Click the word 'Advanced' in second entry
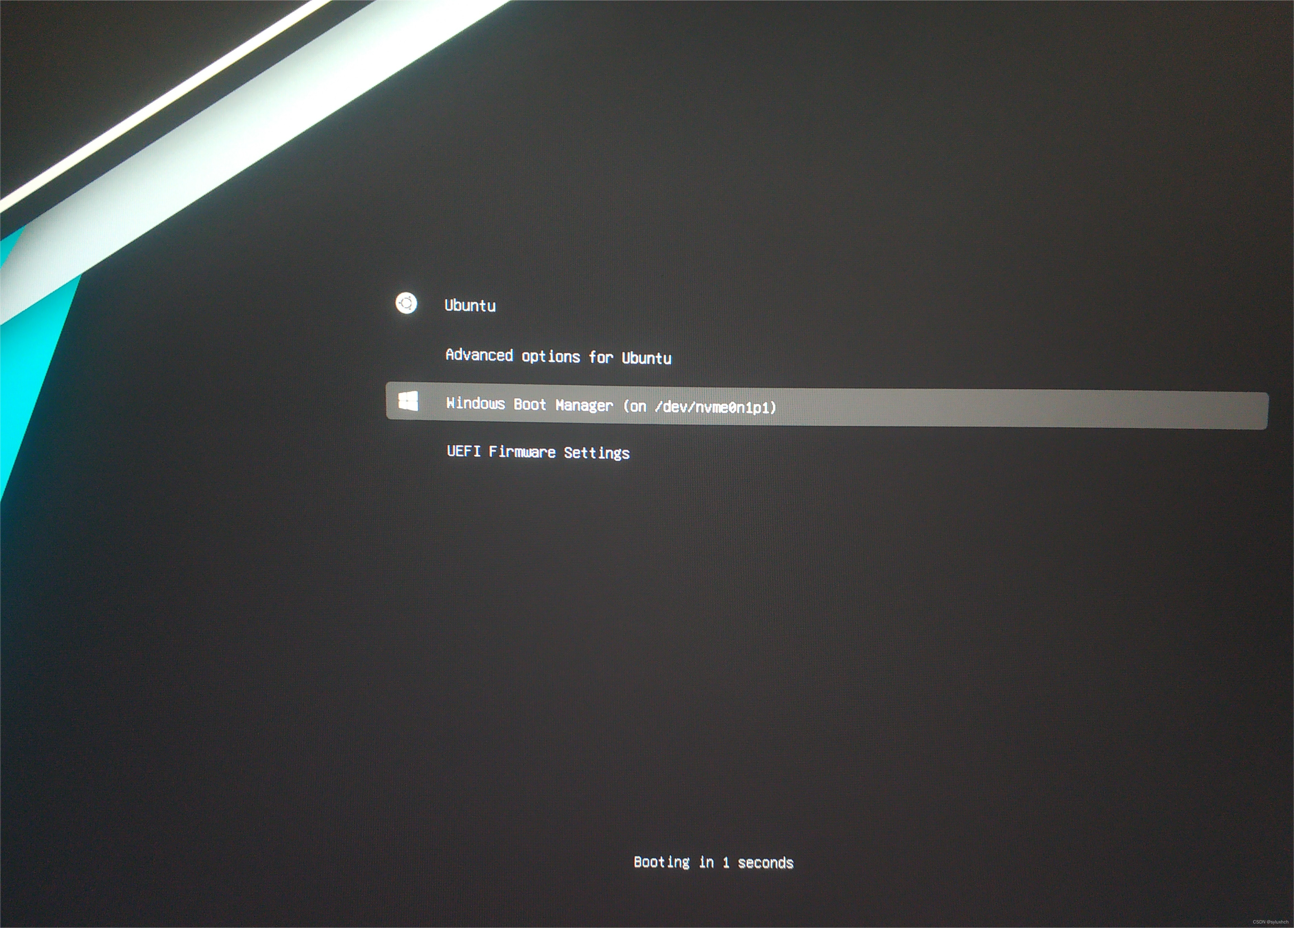Image resolution: width=1294 pixels, height=928 pixels. (479, 355)
